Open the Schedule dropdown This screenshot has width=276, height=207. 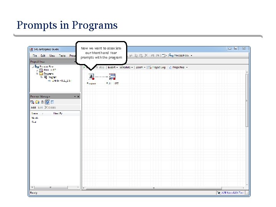coord(126,67)
